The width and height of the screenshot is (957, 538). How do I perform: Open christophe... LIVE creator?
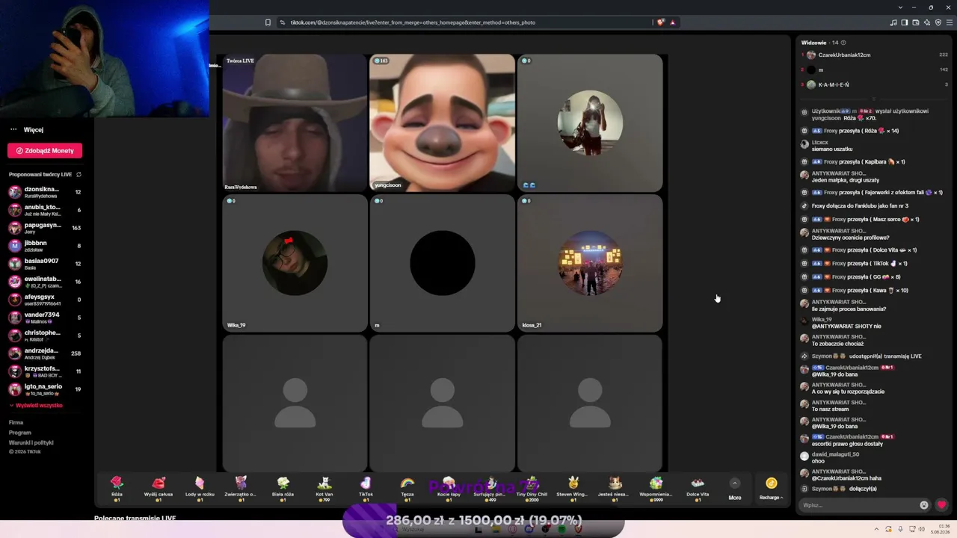pos(44,336)
